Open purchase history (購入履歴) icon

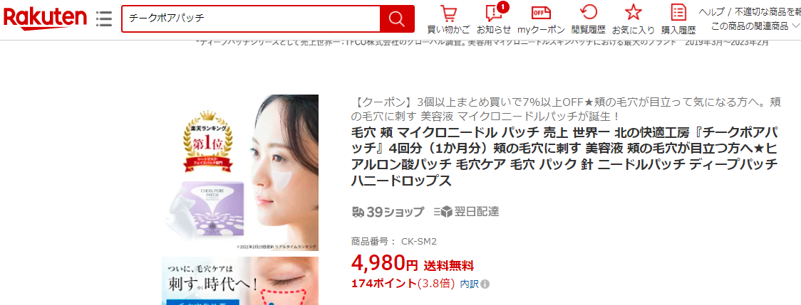[x=678, y=19]
